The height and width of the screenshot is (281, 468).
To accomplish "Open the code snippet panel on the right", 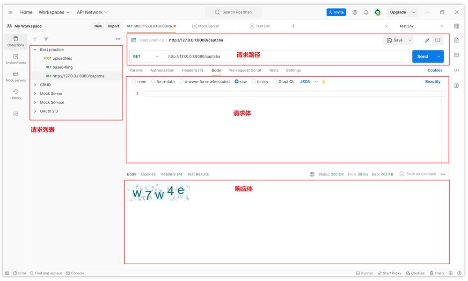I will (456, 70).
